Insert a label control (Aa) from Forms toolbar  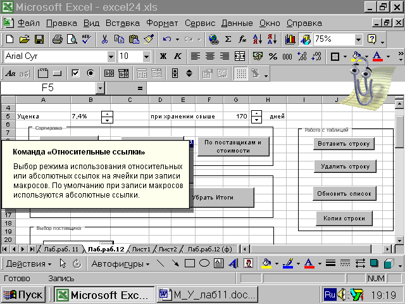click(10, 73)
